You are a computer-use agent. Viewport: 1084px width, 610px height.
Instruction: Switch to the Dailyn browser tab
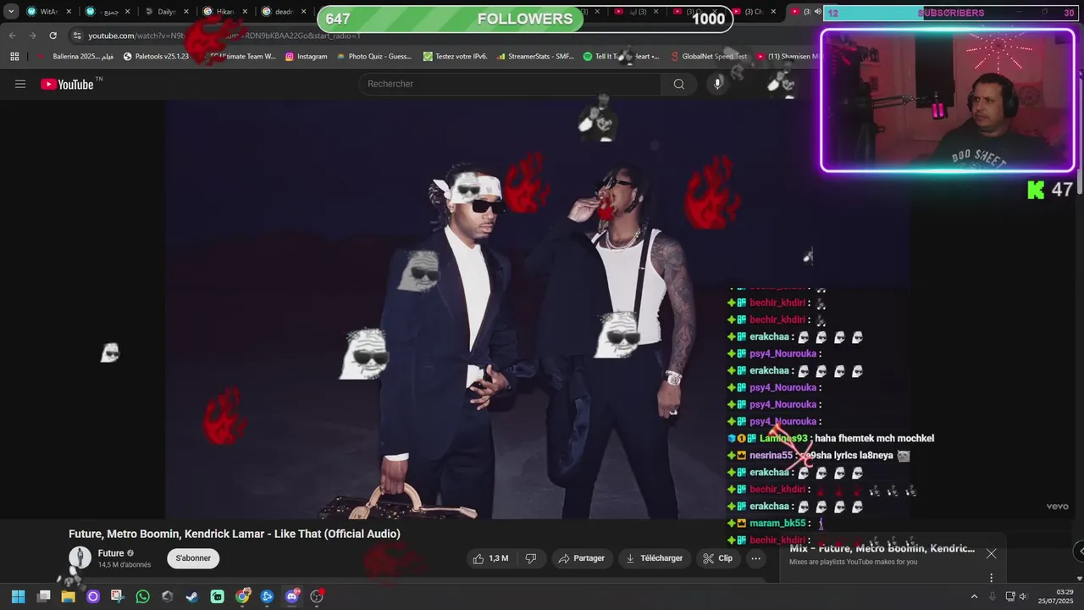pos(166,12)
